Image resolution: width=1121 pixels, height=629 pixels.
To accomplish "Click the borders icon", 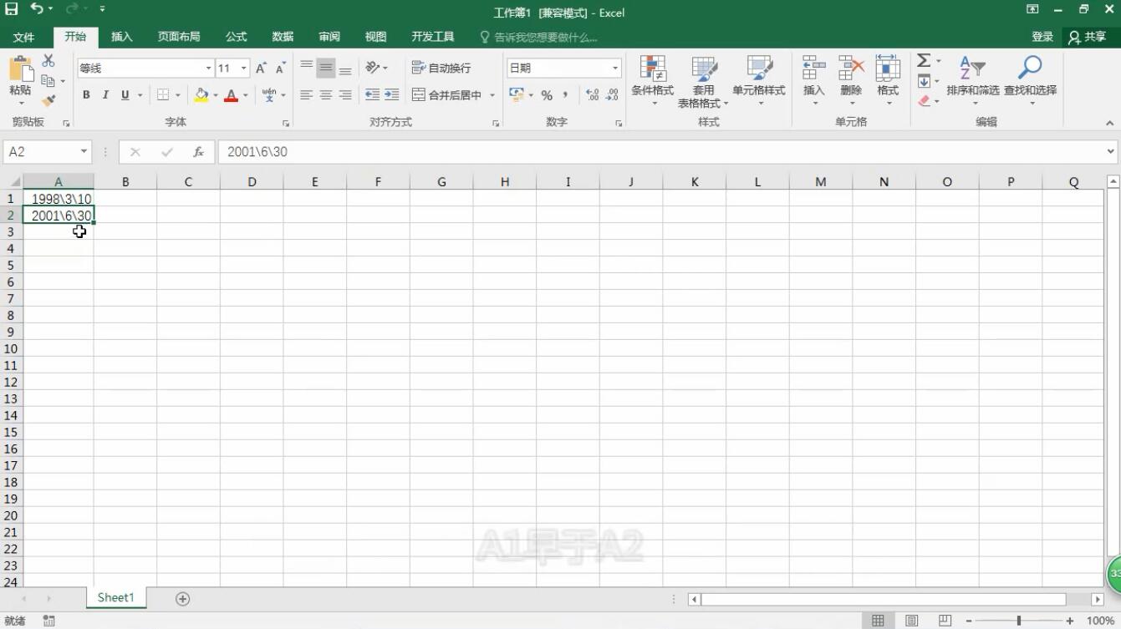I will point(164,95).
